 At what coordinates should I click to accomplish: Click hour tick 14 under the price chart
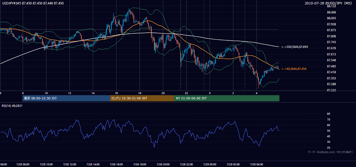(x=93, y=93)
